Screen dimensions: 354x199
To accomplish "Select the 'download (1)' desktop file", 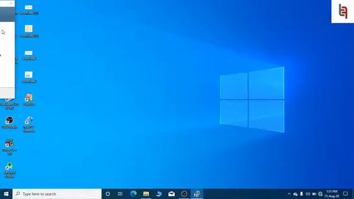I will [x=29, y=9].
